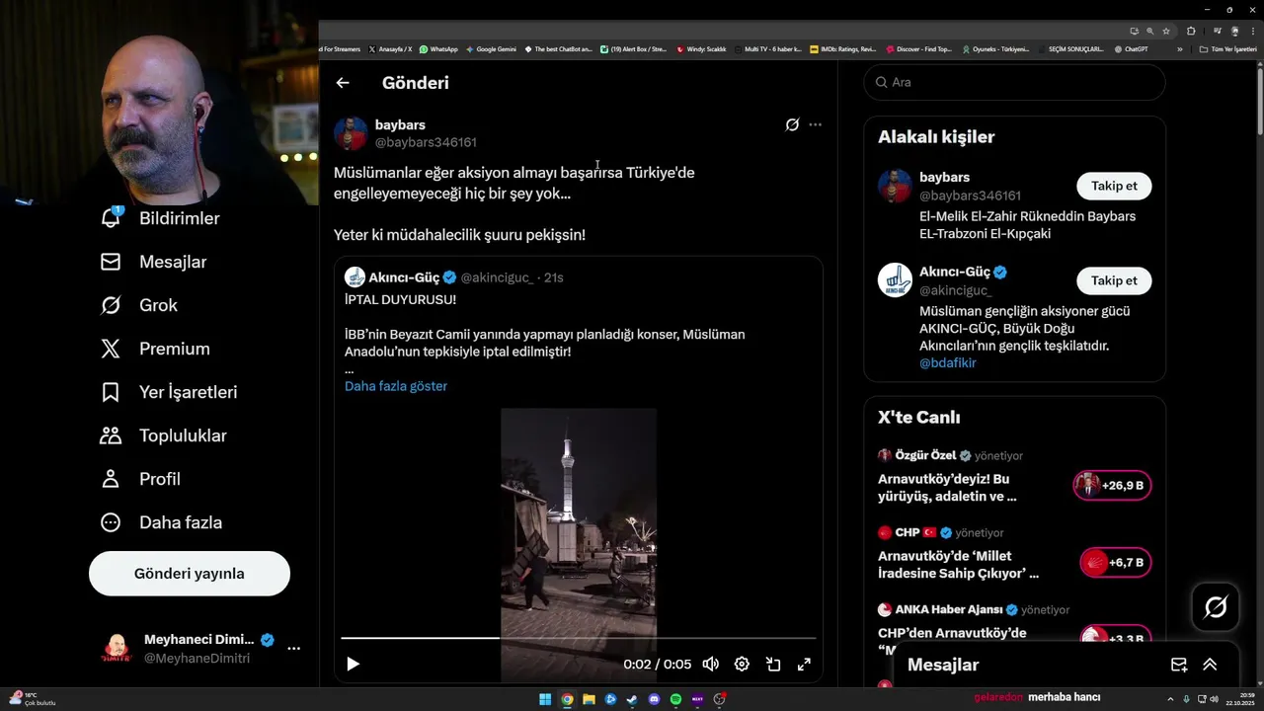This screenshot has height=711, width=1264.
Task: Open Akıncı-Güç quoted post author name
Action: (x=404, y=277)
